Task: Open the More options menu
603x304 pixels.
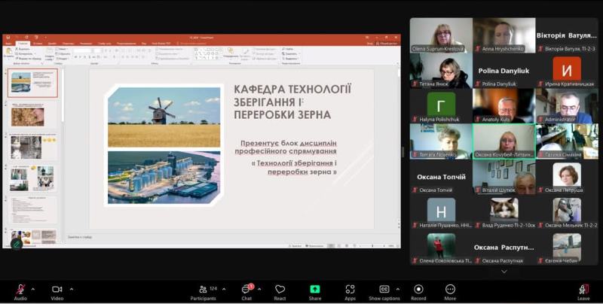Action: [x=450, y=289]
